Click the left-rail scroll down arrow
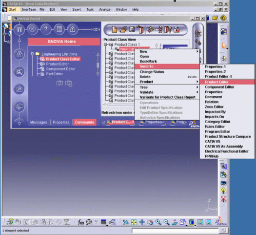Screen dimensions: 256x235 [x=20, y=124]
